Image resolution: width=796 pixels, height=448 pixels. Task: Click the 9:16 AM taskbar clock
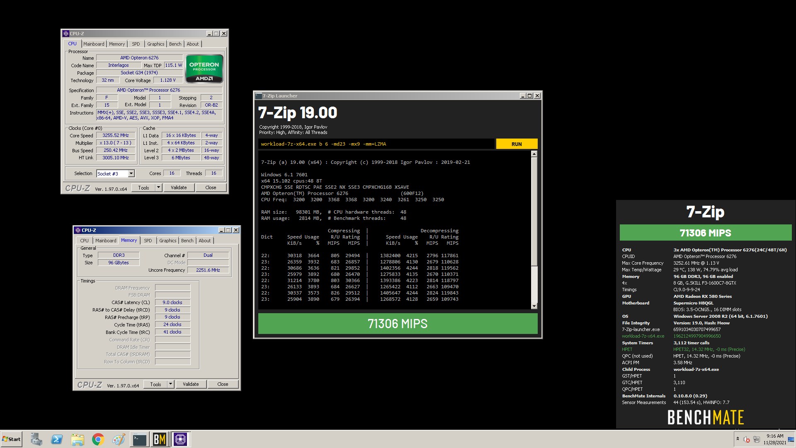coord(775,436)
